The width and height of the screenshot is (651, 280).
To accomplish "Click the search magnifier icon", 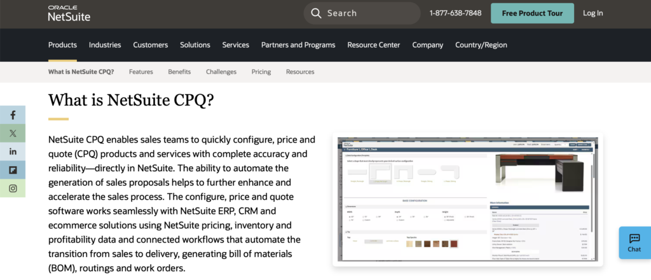I will (x=317, y=13).
